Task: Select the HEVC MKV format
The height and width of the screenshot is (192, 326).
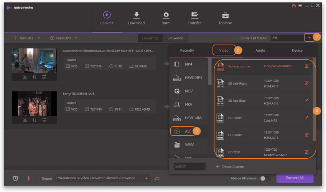Action: [189, 118]
